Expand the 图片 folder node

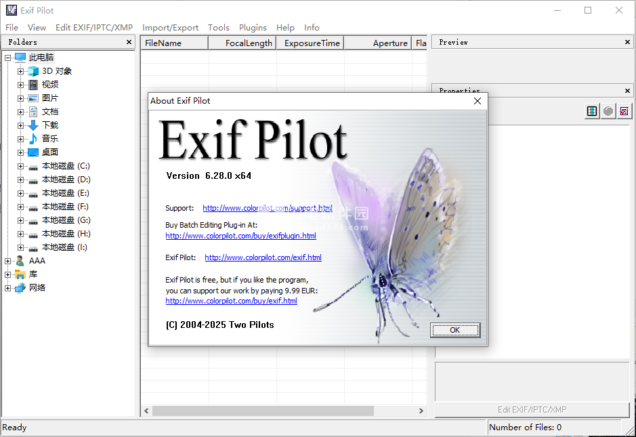point(21,98)
